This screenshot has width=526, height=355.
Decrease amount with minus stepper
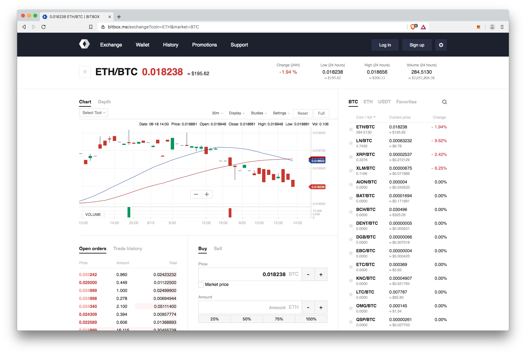[x=308, y=308]
